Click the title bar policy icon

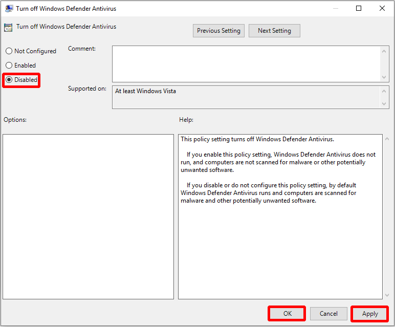pos(9,9)
